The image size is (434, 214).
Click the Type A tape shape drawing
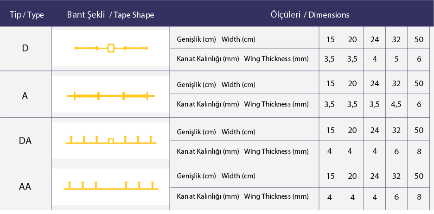[110, 96]
